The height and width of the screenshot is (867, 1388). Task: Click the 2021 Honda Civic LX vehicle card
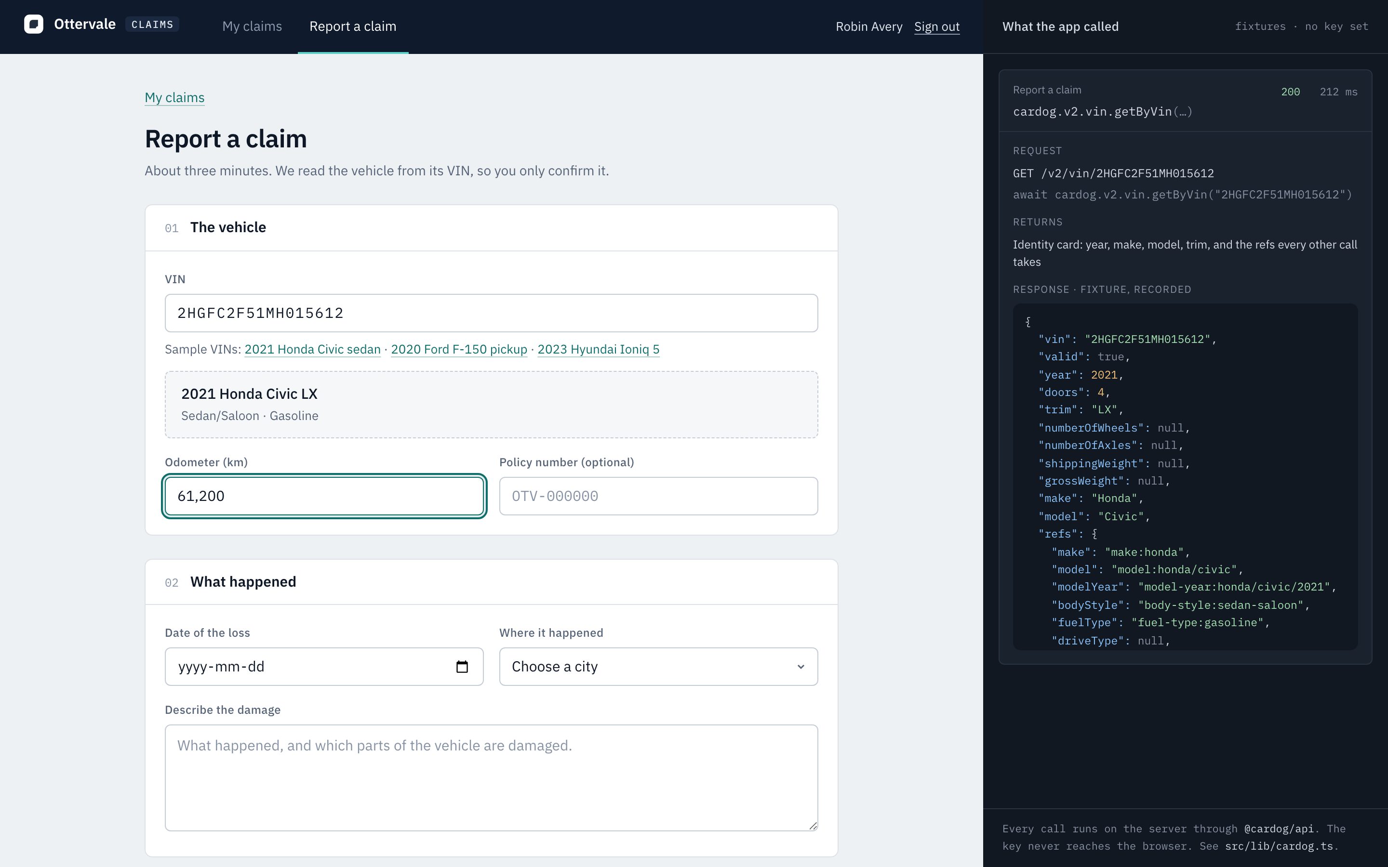(492, 405)
